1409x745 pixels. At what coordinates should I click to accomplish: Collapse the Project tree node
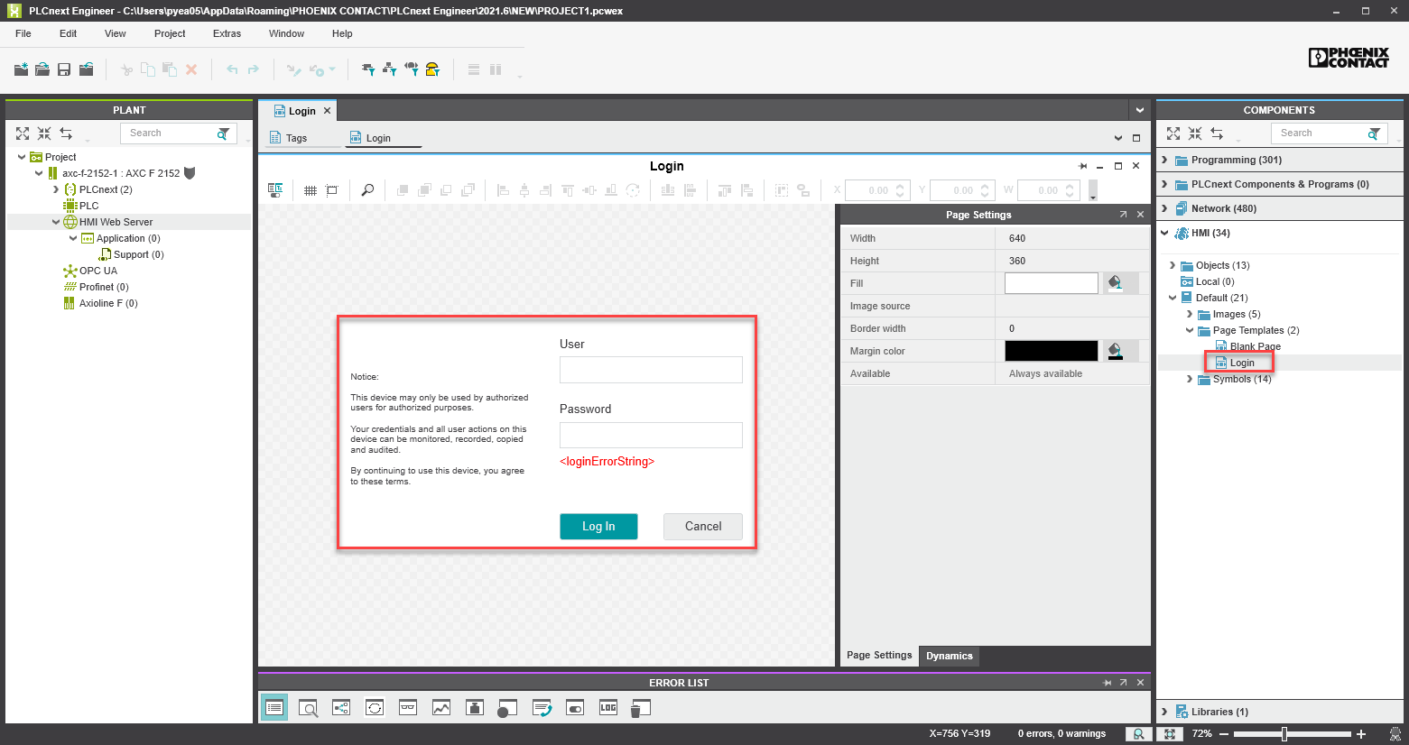pyautogui.click(x=22, y=157)
